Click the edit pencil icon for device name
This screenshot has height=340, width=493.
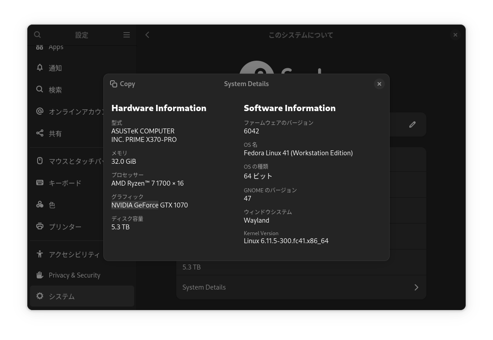412,124
